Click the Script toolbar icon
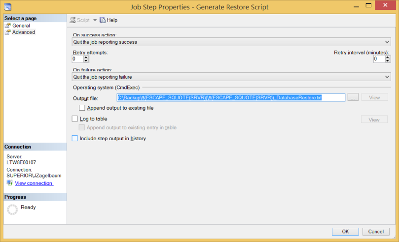 [73, 20]
